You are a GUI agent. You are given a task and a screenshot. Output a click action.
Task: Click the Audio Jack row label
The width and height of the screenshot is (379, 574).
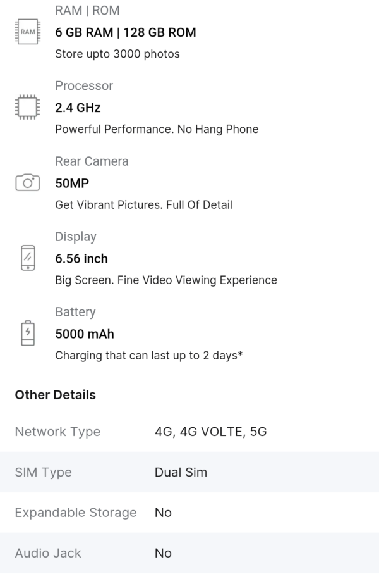point(48,553)
